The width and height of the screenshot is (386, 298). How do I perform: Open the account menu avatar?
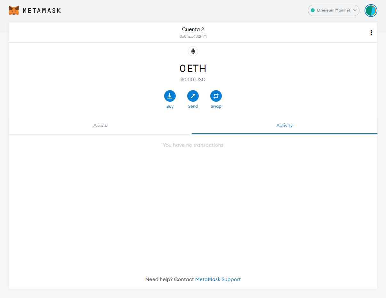(x=371, y=11)
